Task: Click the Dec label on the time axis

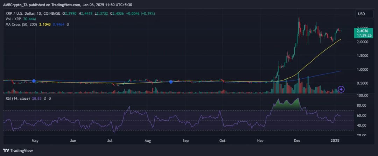Action: tap(297, 141)
